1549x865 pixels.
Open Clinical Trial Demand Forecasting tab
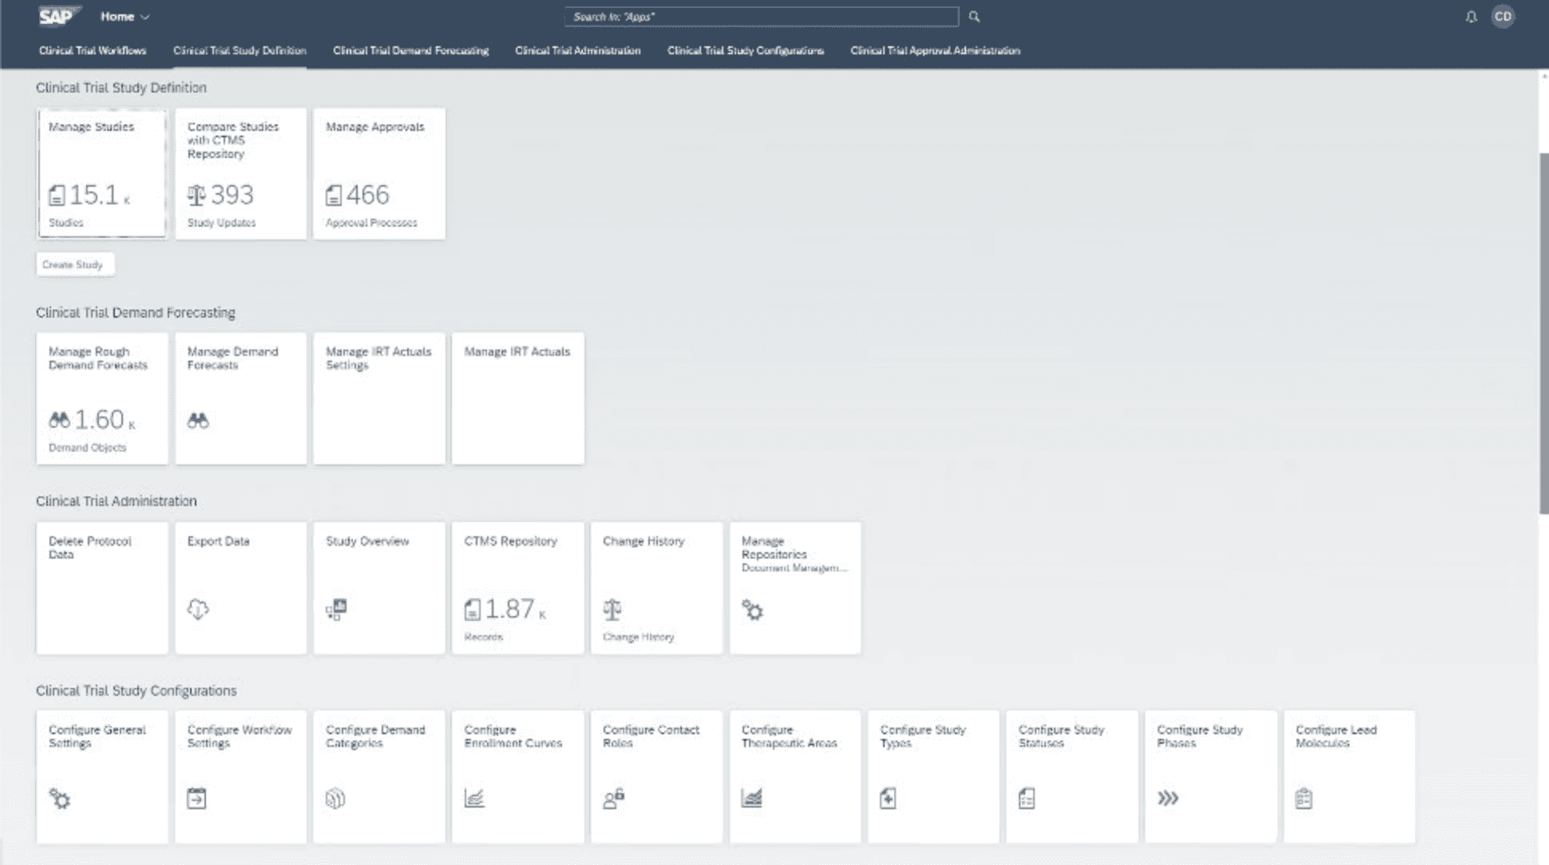point(410,50)
